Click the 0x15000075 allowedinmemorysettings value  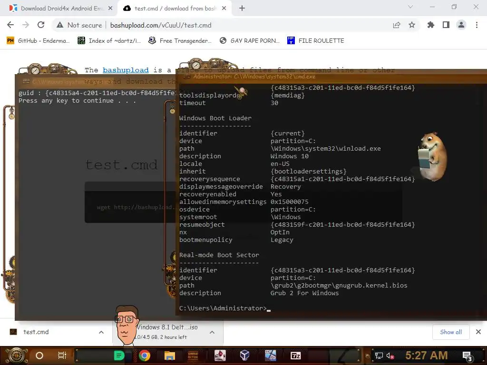(x=289, y=202)
